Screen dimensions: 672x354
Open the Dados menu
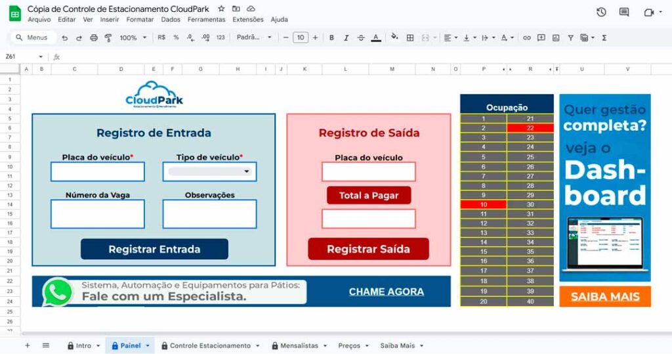[x=171, y=19]
